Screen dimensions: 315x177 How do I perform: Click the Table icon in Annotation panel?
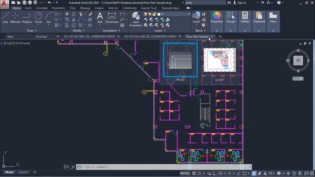[x=122, y=25]
